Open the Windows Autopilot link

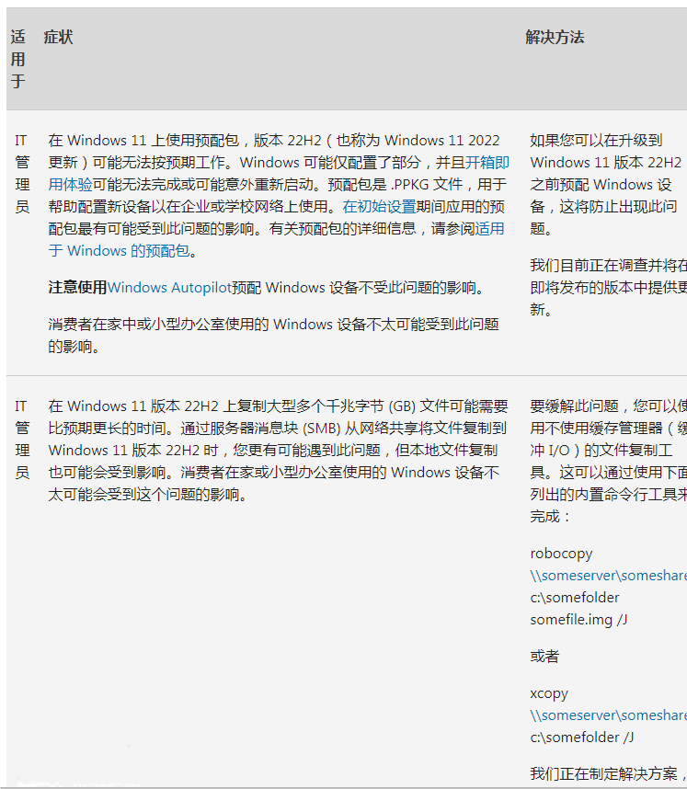169,287
